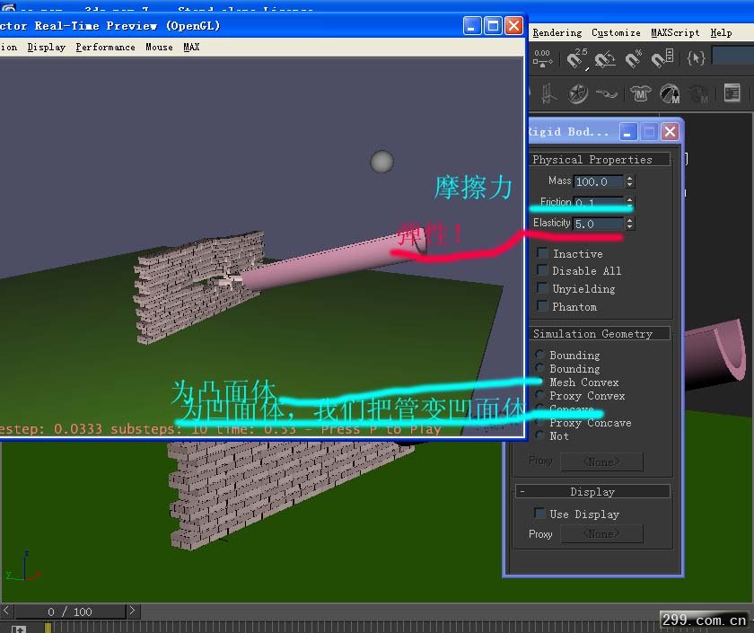Open the Performance menu

105,47
